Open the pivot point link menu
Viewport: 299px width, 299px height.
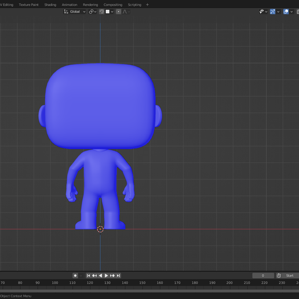click(x=93, y=12)
